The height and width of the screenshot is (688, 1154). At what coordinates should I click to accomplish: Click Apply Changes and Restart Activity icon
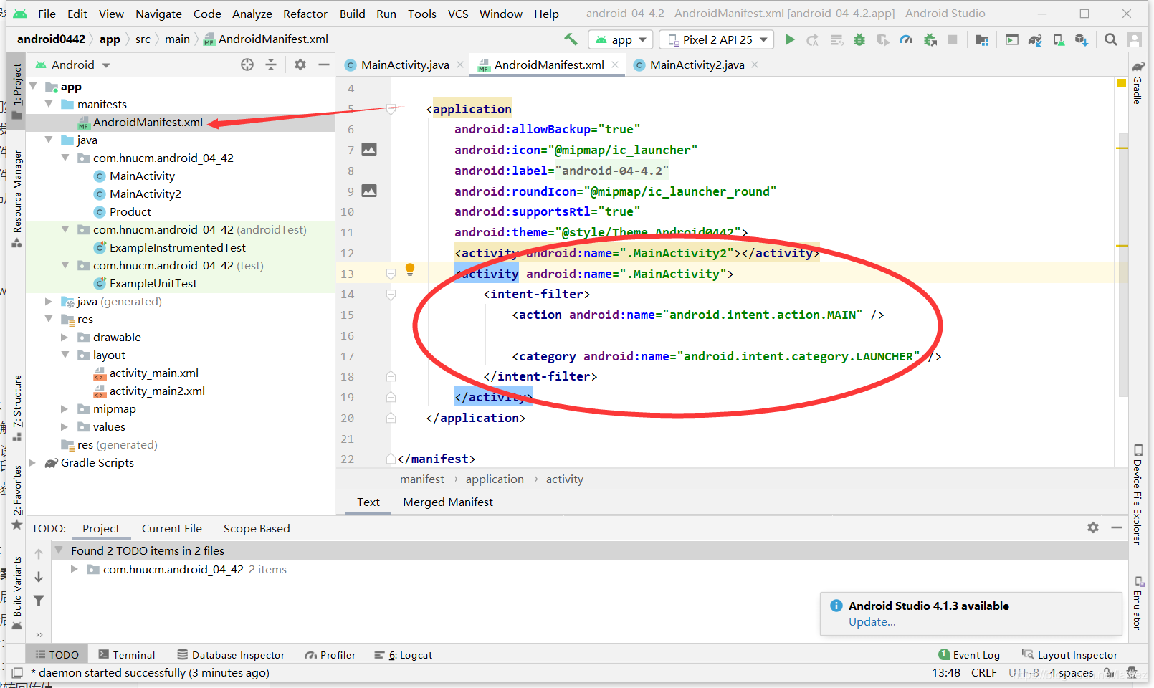tap(812, 40)
